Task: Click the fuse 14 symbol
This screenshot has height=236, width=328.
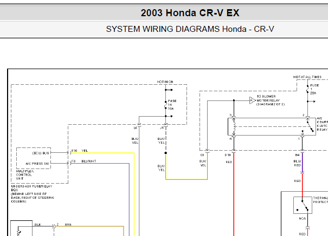Action: pyautogui.click(x=166, y=105)
